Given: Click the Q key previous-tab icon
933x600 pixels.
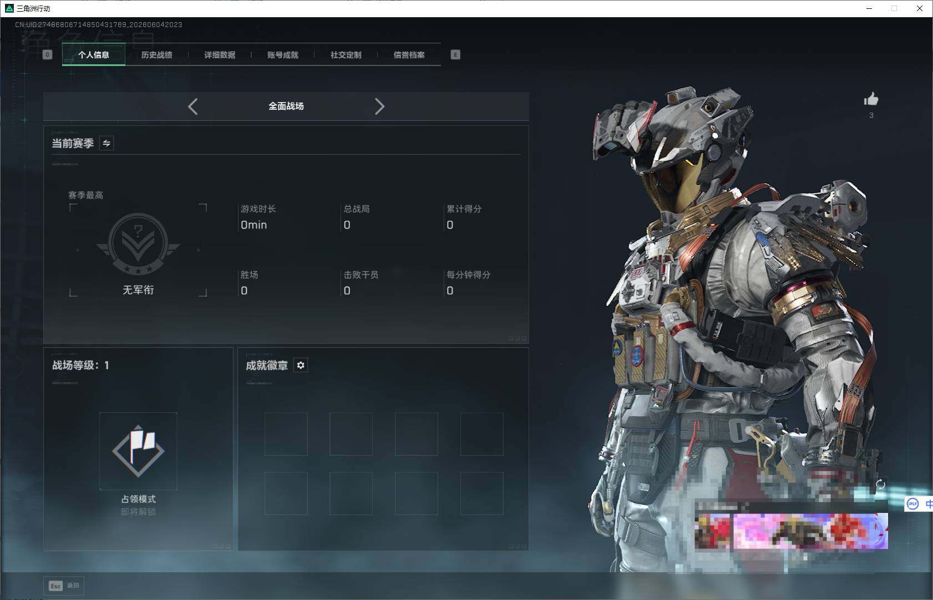Looking at the screenshot, I should [47, 54].
